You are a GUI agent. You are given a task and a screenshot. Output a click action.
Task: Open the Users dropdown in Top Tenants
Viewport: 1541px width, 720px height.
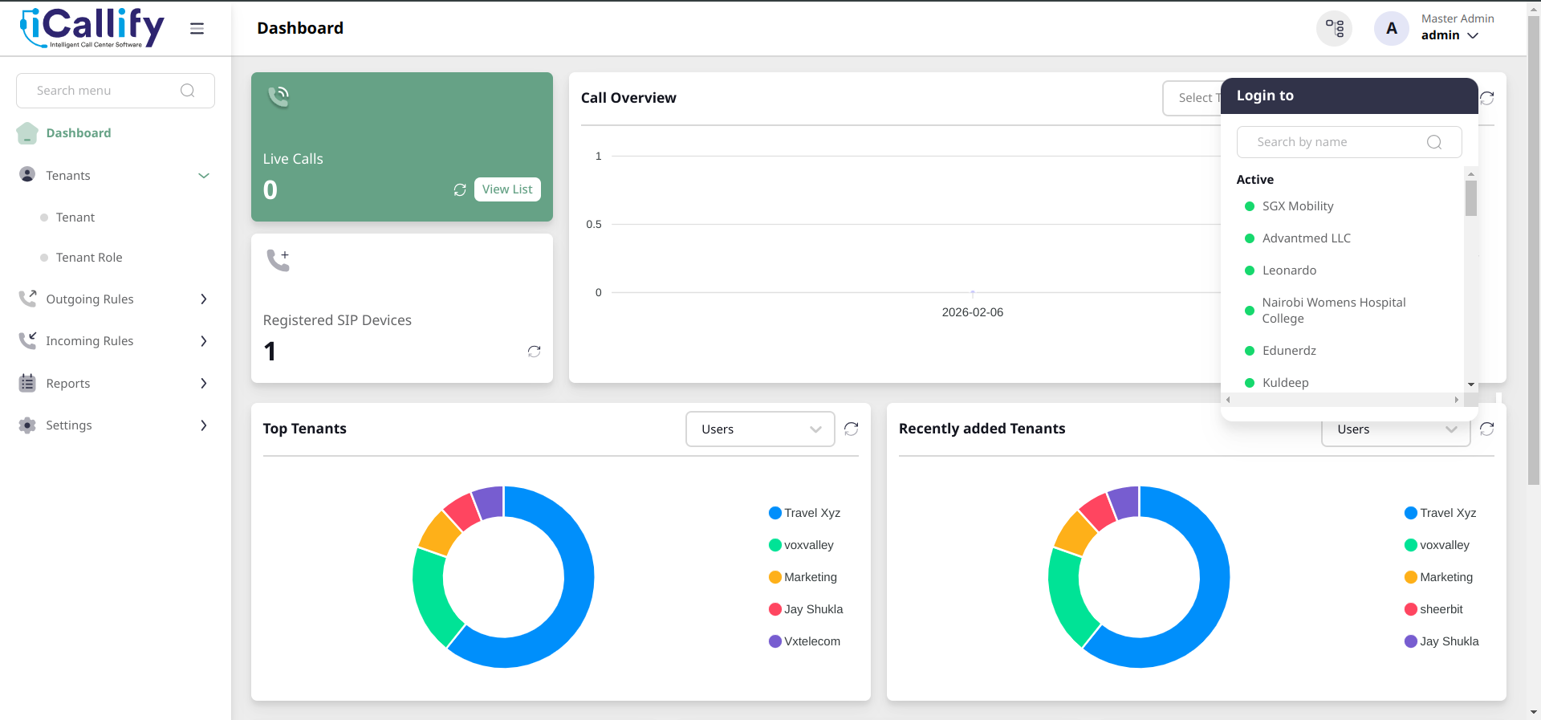tap(760, 429)
